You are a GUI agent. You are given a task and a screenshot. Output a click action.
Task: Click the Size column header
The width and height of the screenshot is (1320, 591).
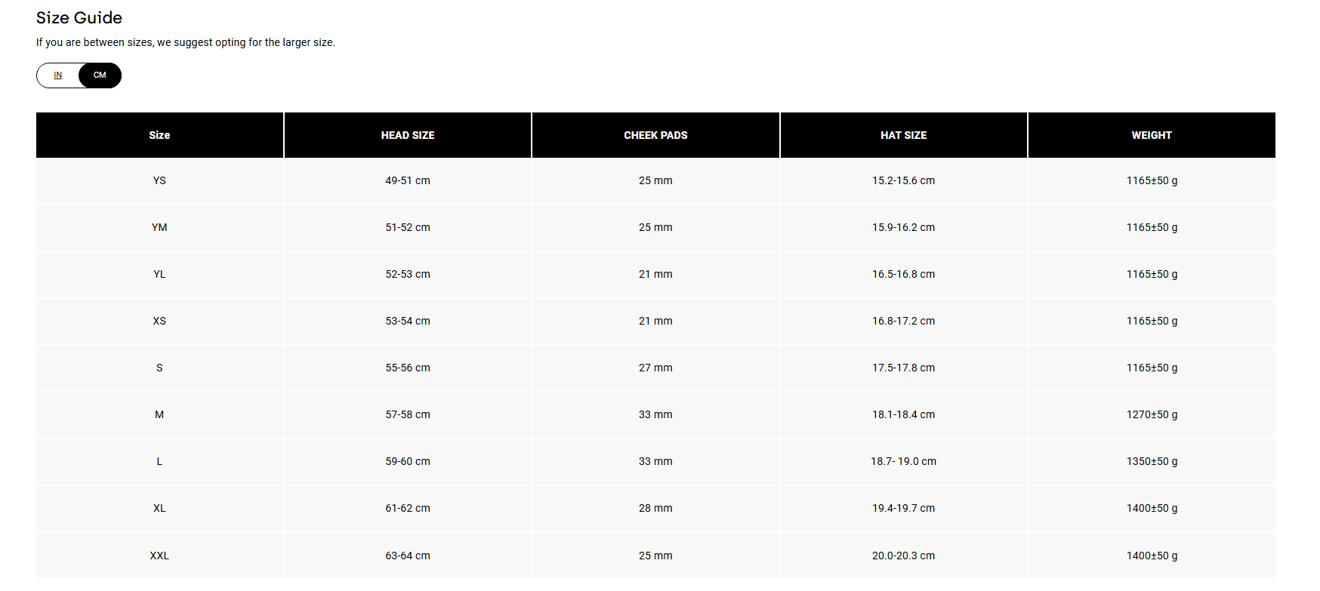point(159,135)
